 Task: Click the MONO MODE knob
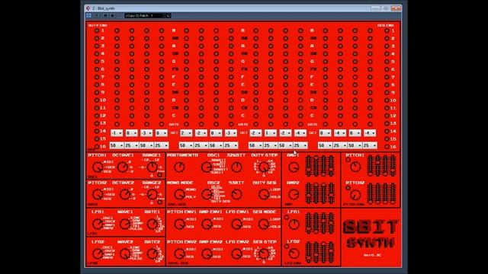(x=179, y=195)
